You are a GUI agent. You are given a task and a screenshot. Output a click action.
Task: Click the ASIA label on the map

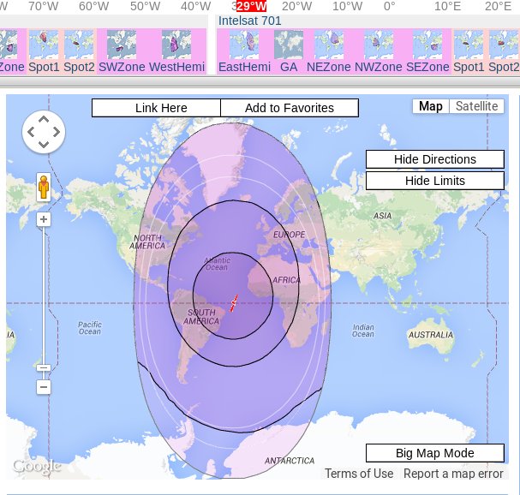click(x=382, y=216)
